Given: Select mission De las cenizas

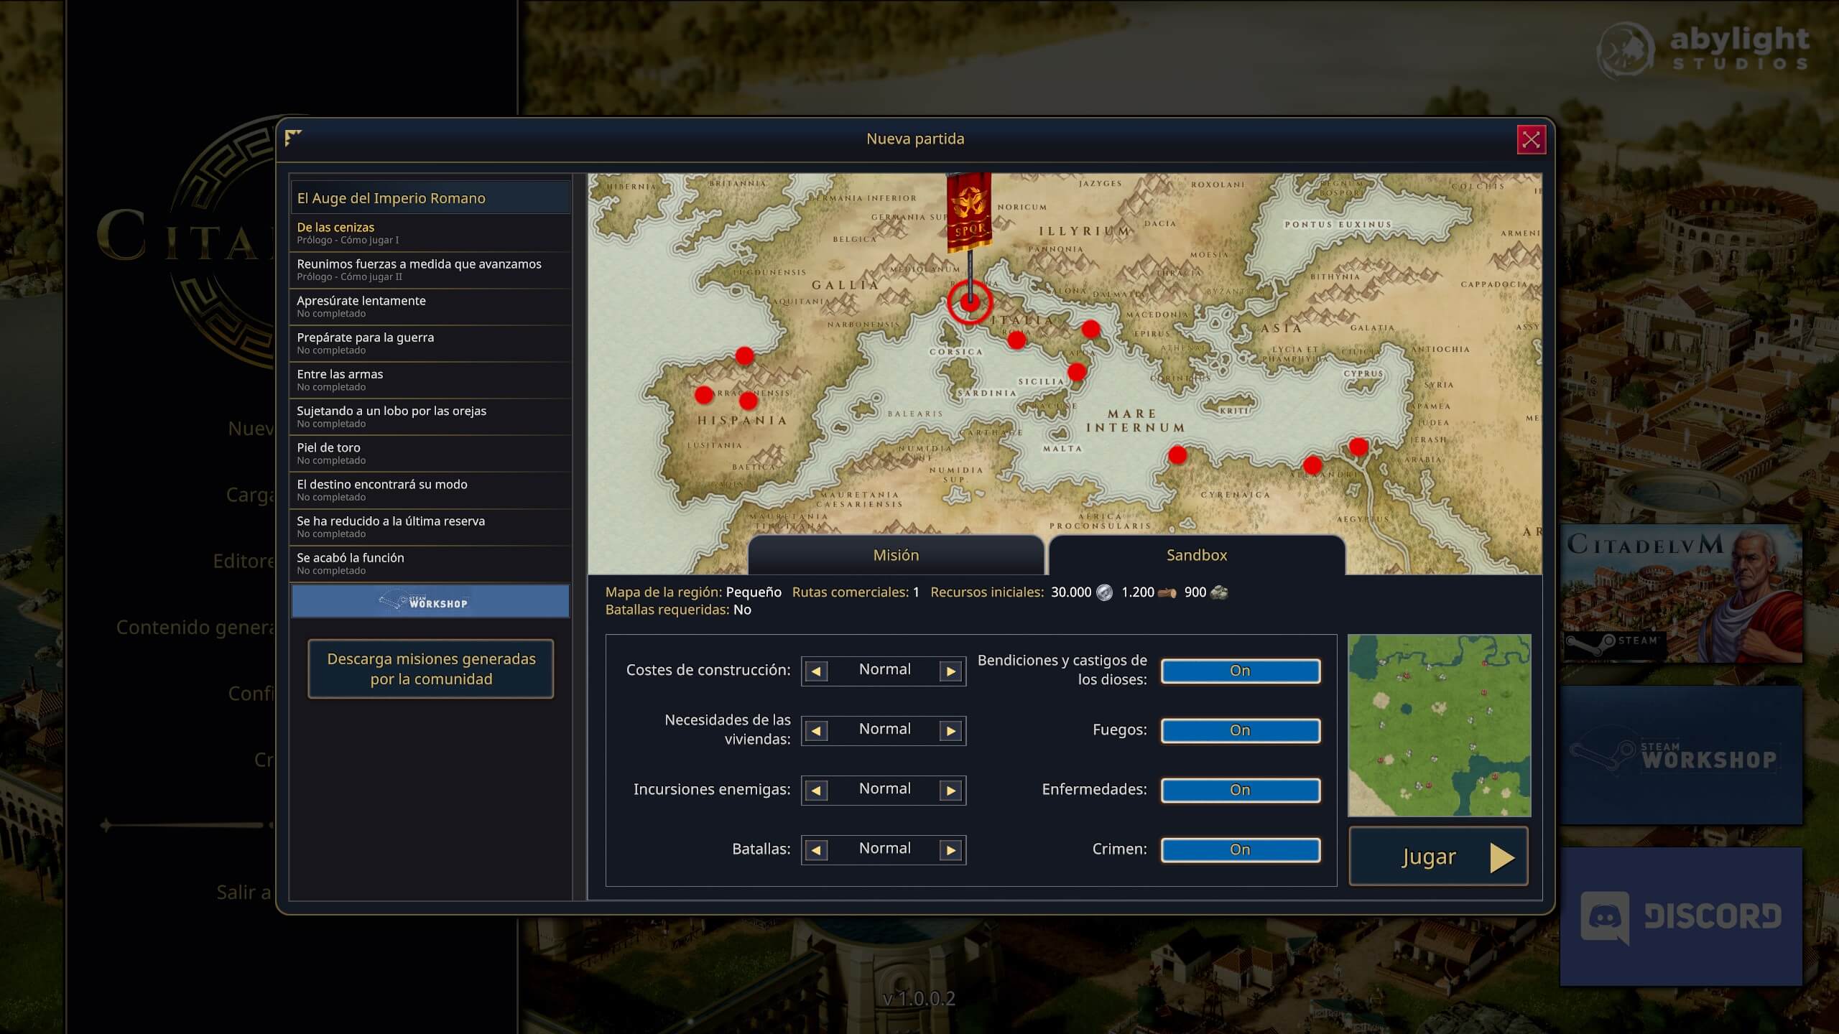Looking at the screenshot, I should [x=430, y=233].
